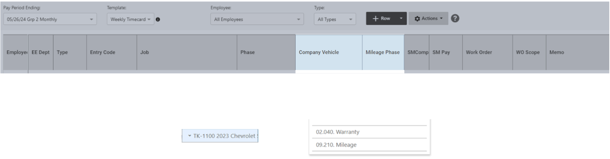
Task: Select the EE Dept column header
Action: coord(41,52)
